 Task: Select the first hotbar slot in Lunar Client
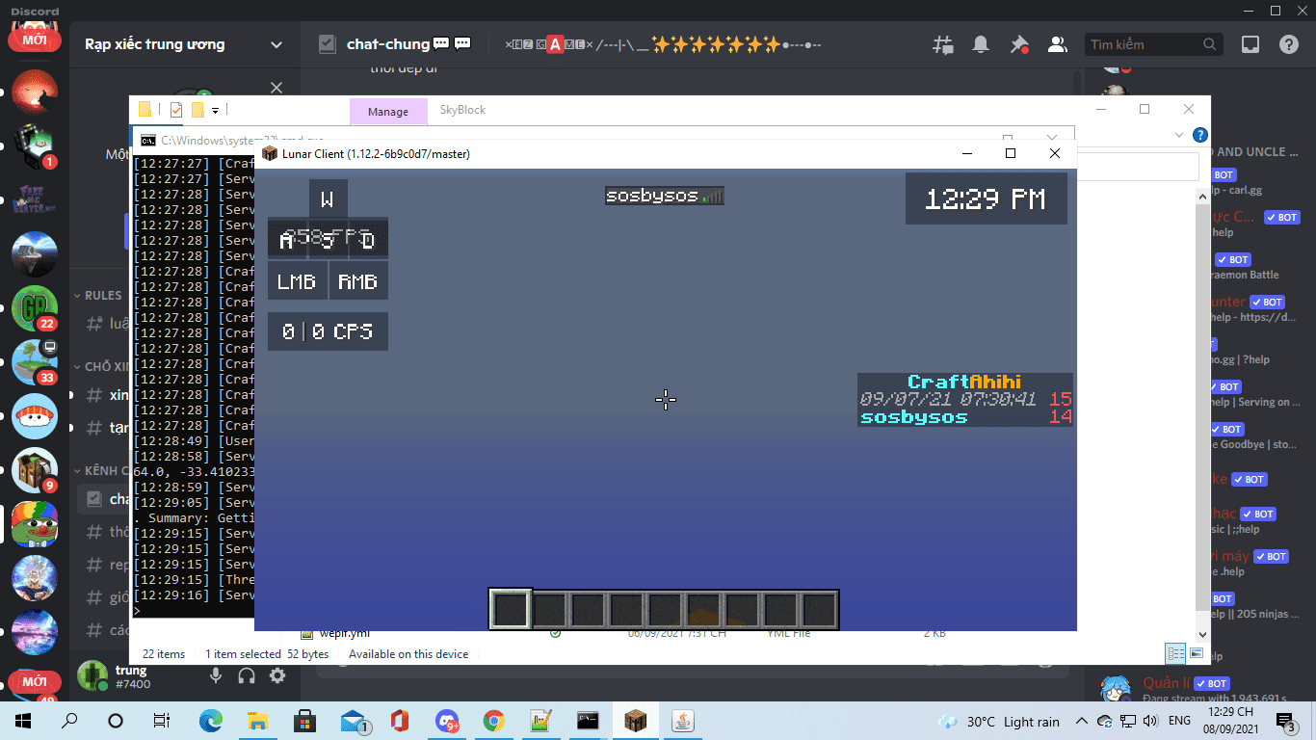click(x=511, y=609)
